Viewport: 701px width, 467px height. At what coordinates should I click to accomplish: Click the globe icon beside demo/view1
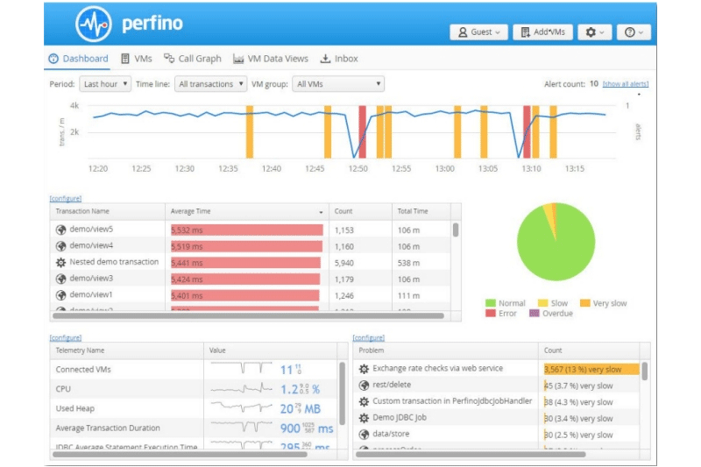point(60,295)
